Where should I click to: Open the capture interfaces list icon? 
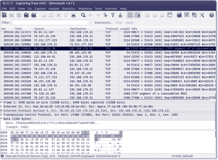[x=4, y=15]
